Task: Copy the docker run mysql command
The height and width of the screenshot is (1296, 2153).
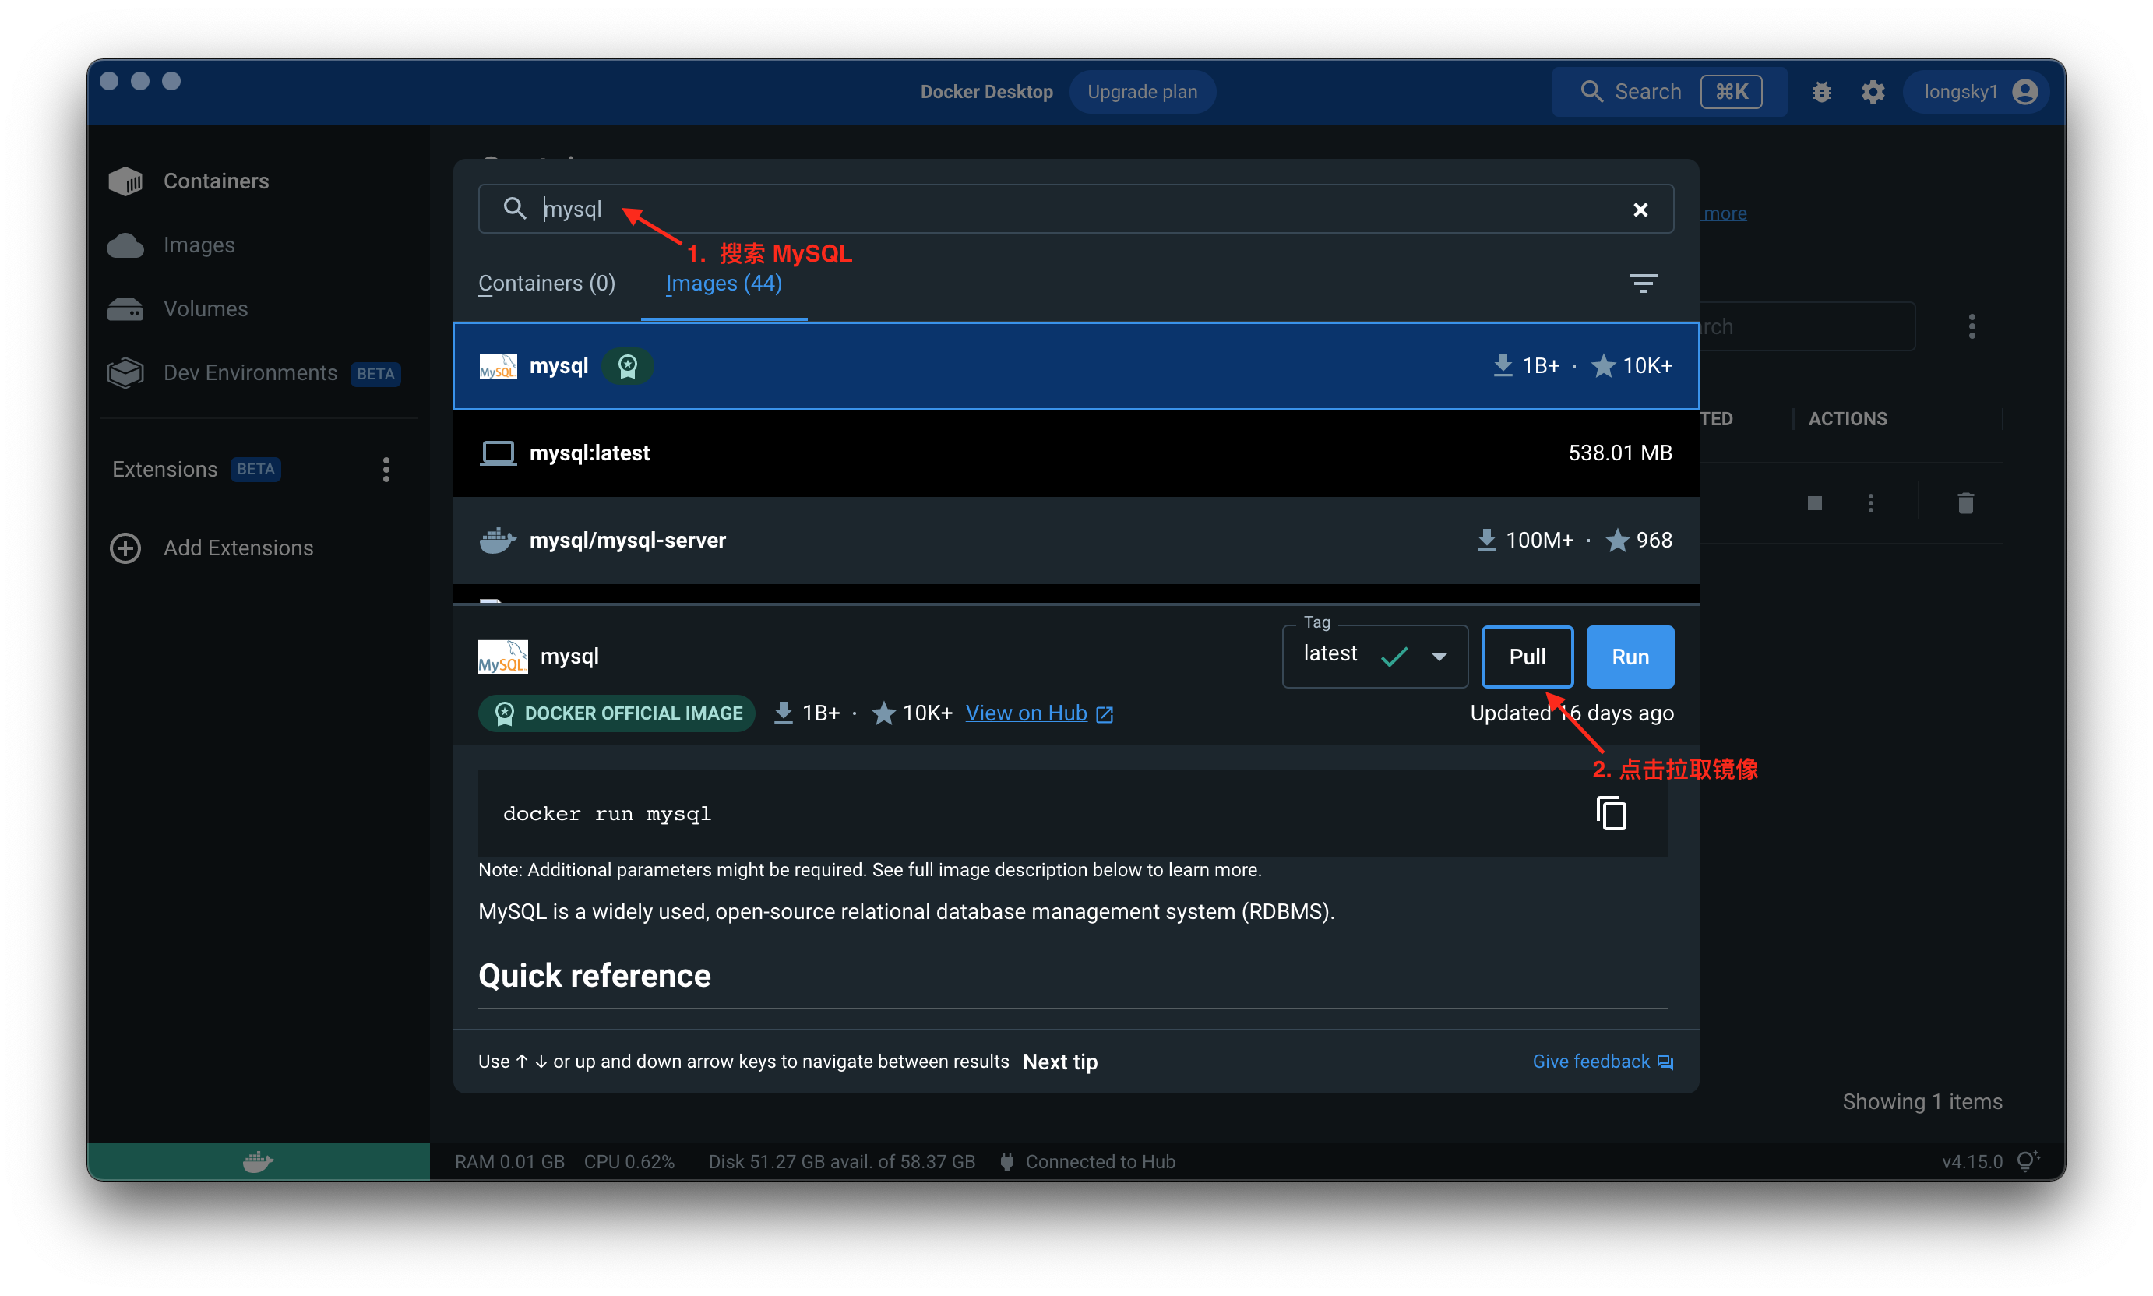Action: (1611, 813)
